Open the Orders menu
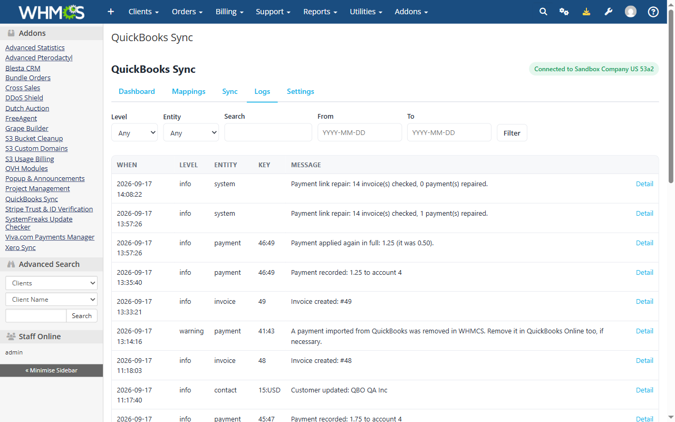This screenshot has width=675, height=422. [x=187, y=12]
